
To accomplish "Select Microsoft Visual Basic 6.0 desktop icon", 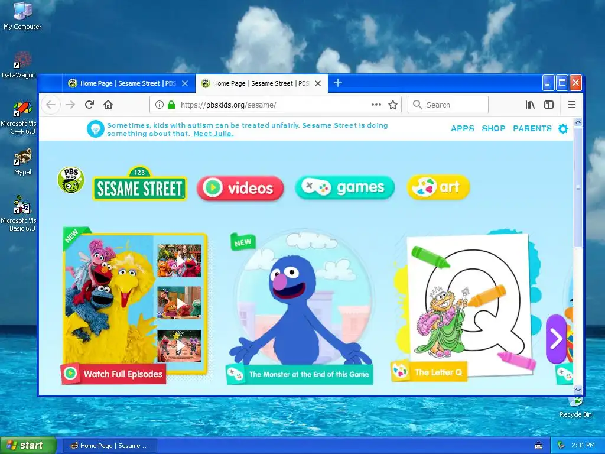I will (x=18, y=213).
